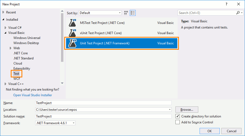245x136 pixels.
Task: Expand the Visual C# node
Action: tap(5, 28)
